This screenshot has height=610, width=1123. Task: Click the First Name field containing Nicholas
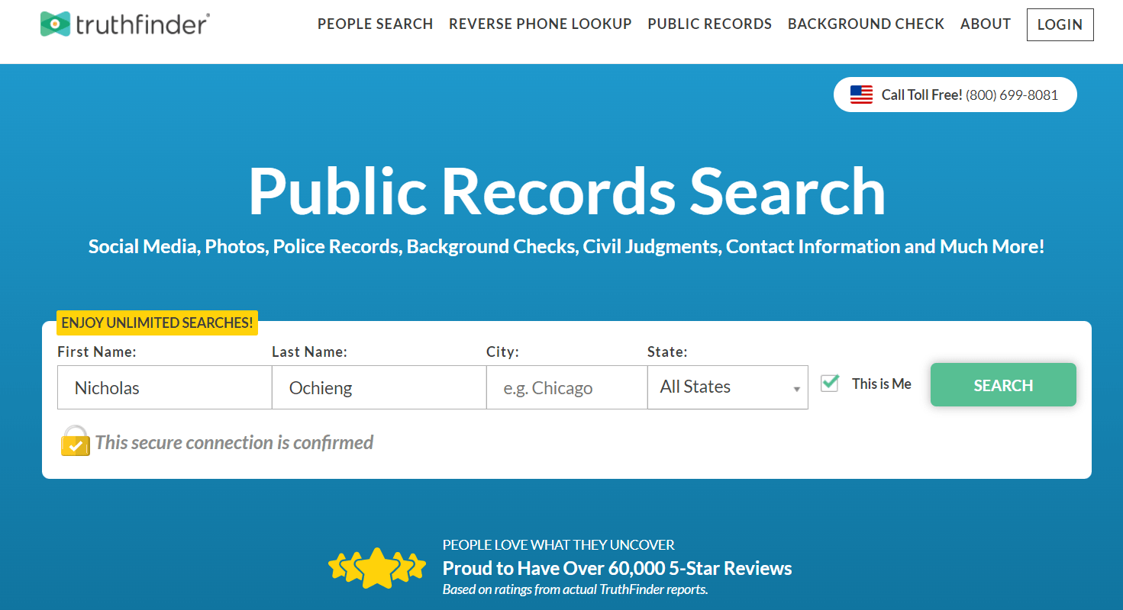(x=165, y=387)
